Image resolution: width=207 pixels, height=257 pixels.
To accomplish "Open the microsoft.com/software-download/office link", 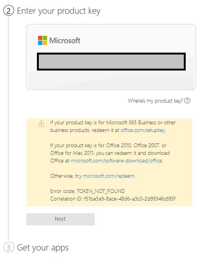I will [x=116, y=161].
